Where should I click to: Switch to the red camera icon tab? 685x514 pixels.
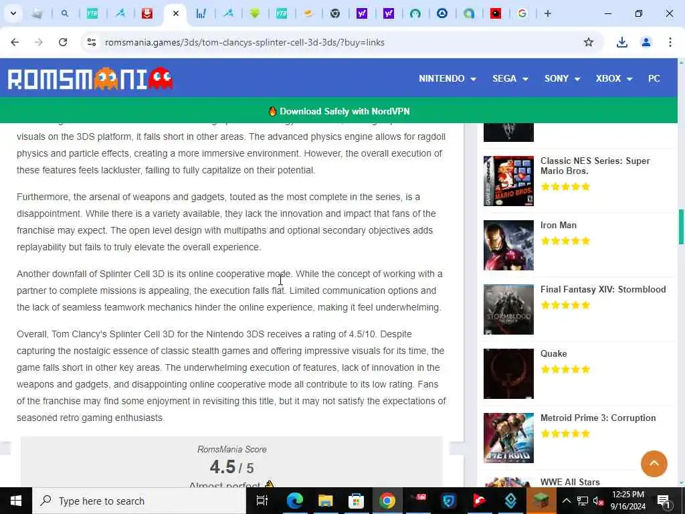pyautogui.click(x=496, y=13)
